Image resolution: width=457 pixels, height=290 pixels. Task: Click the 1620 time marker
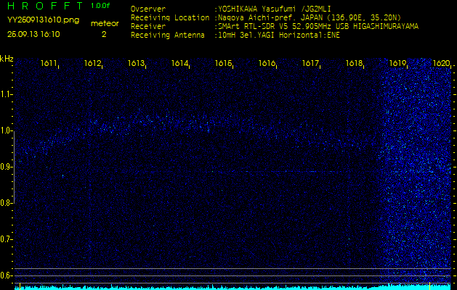click(x=440, y=64)
